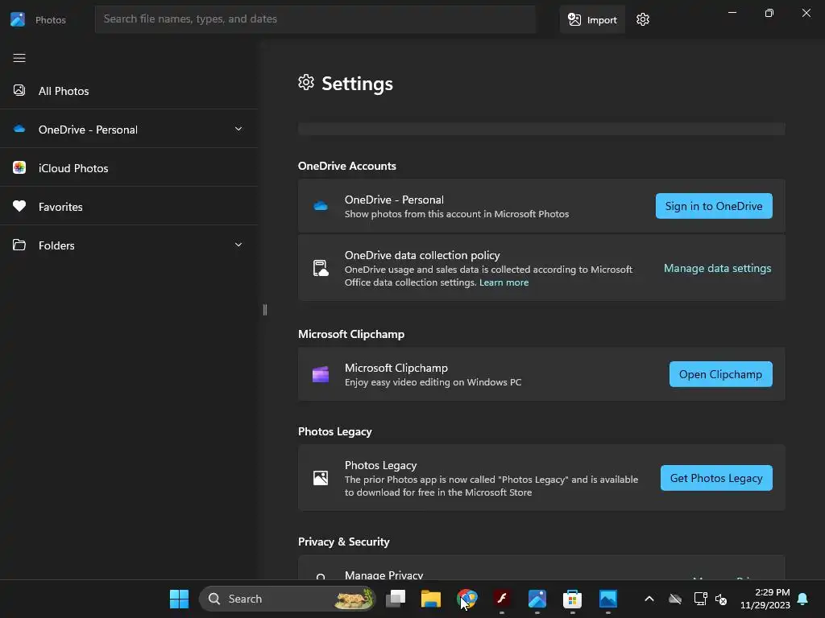Image resolution: width=825 pixels, height=618 pixels.
Task: Click the sidebar resize handle
Action: pyautogui.click(x=264, y=310)
